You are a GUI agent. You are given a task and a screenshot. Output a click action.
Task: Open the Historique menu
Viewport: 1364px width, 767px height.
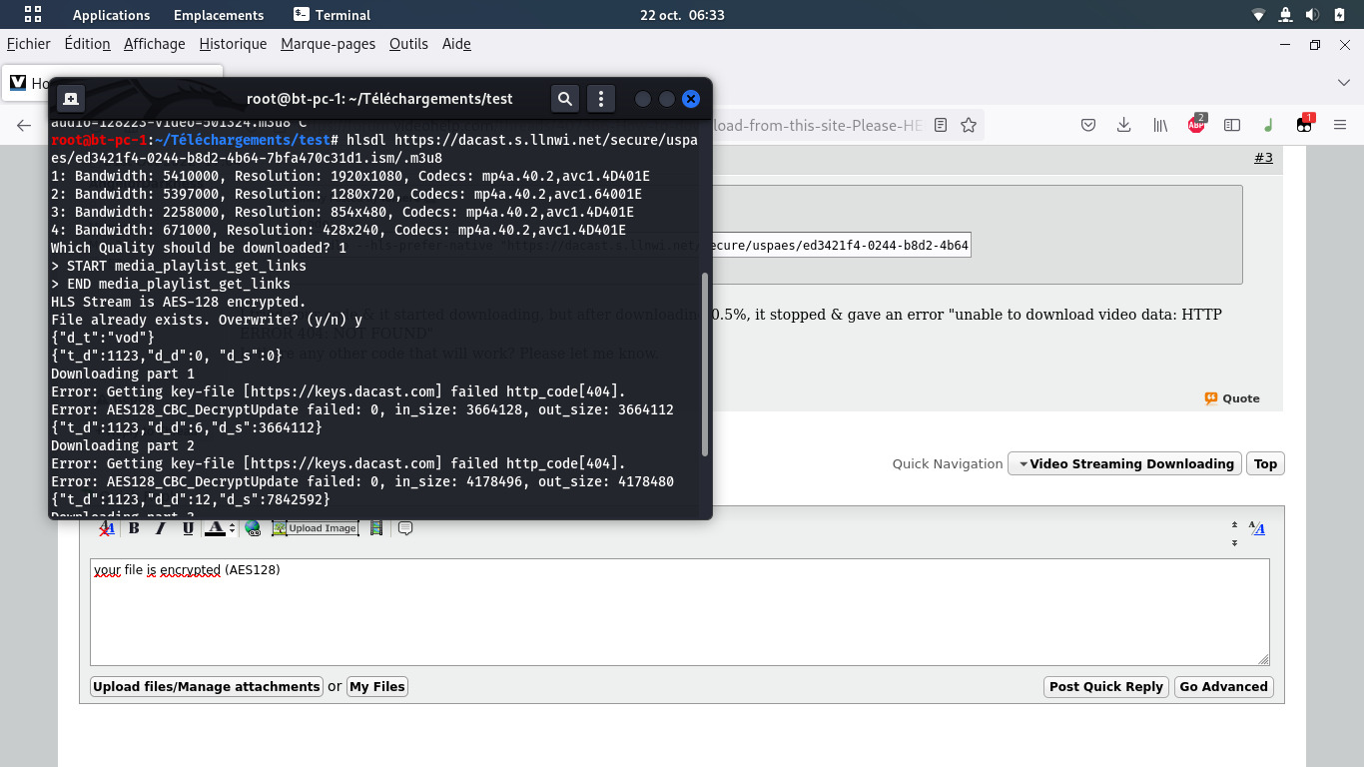coord(233,44)
